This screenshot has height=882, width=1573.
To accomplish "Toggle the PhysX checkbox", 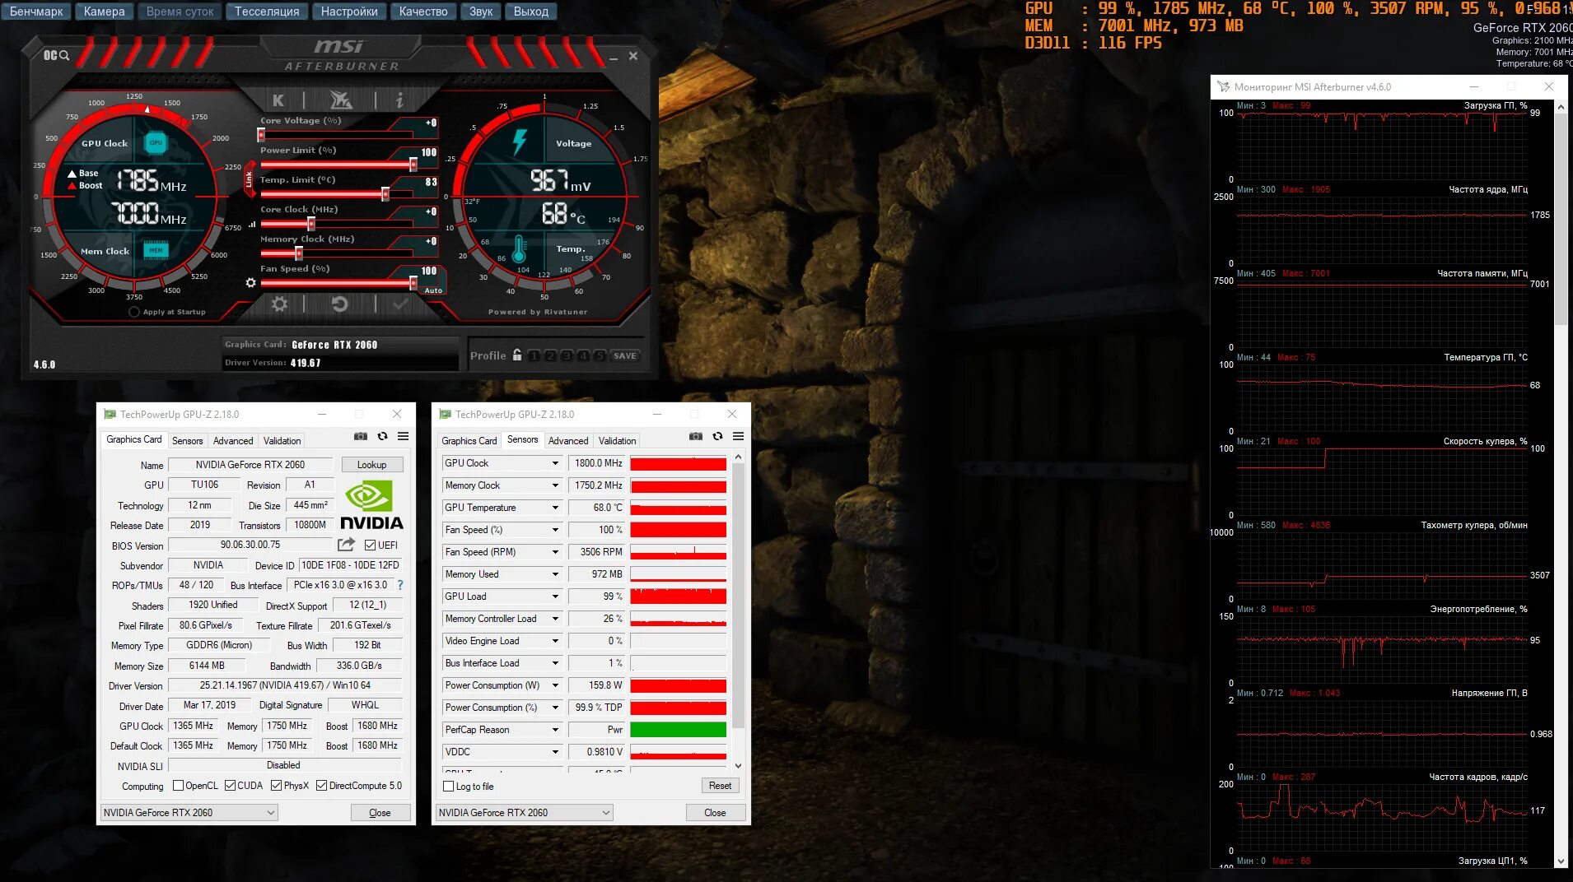I will (276, 786).
